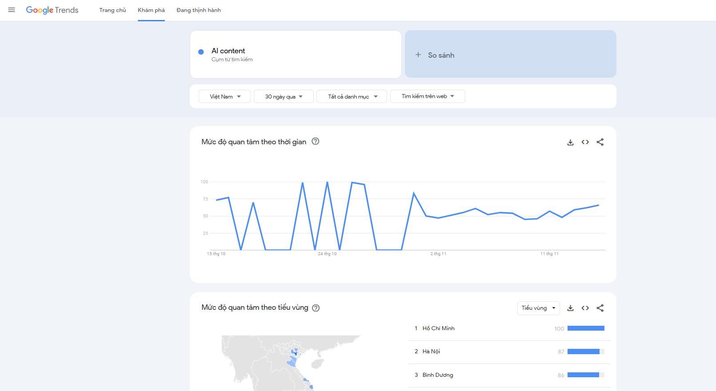716x391 pixels.
Task: Get embed code for subregion interest card
Action: (585, 308)
